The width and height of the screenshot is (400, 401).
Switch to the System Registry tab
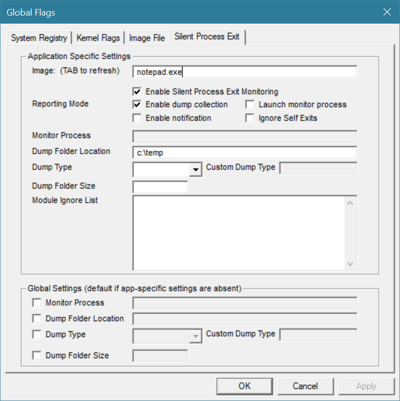point(39,38)
